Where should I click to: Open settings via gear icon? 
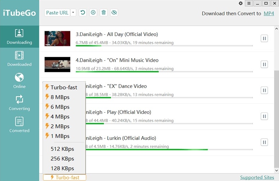click(x=241, y=3)
